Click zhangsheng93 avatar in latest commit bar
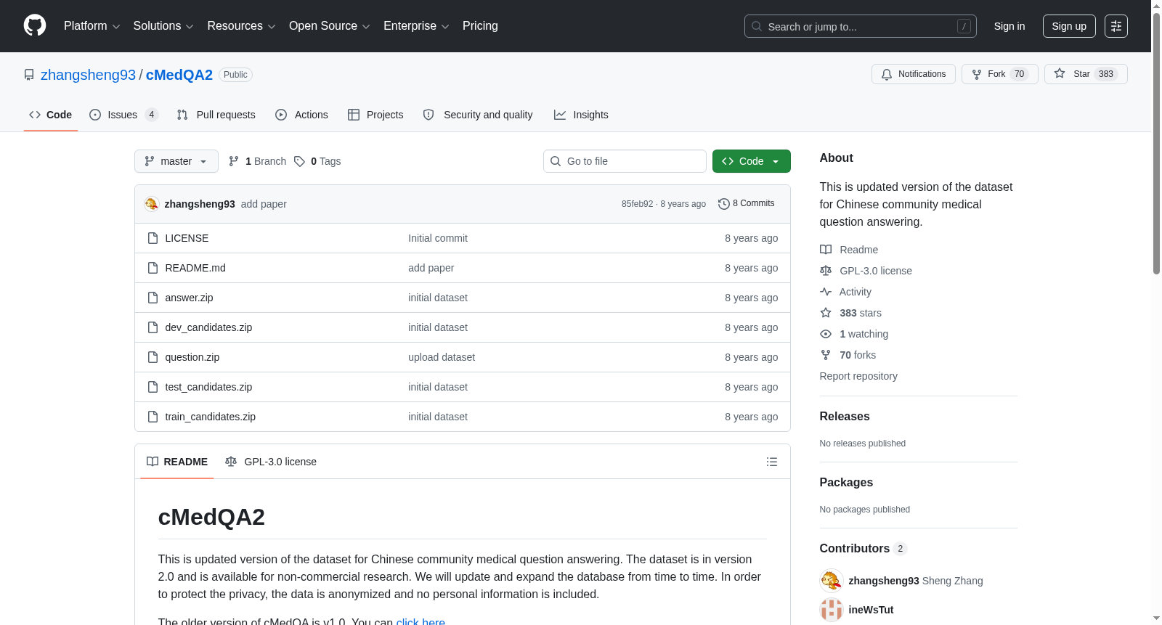Viewport: 1162px width, 625px height. 151,204
